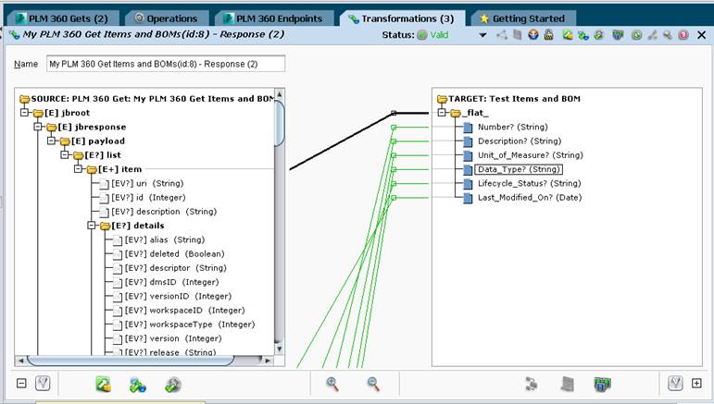Viewport: 714px width, 404px height.
Task: Click the zoom in magnifier icon
Action: pyautogui.click(x=332, y=384)
